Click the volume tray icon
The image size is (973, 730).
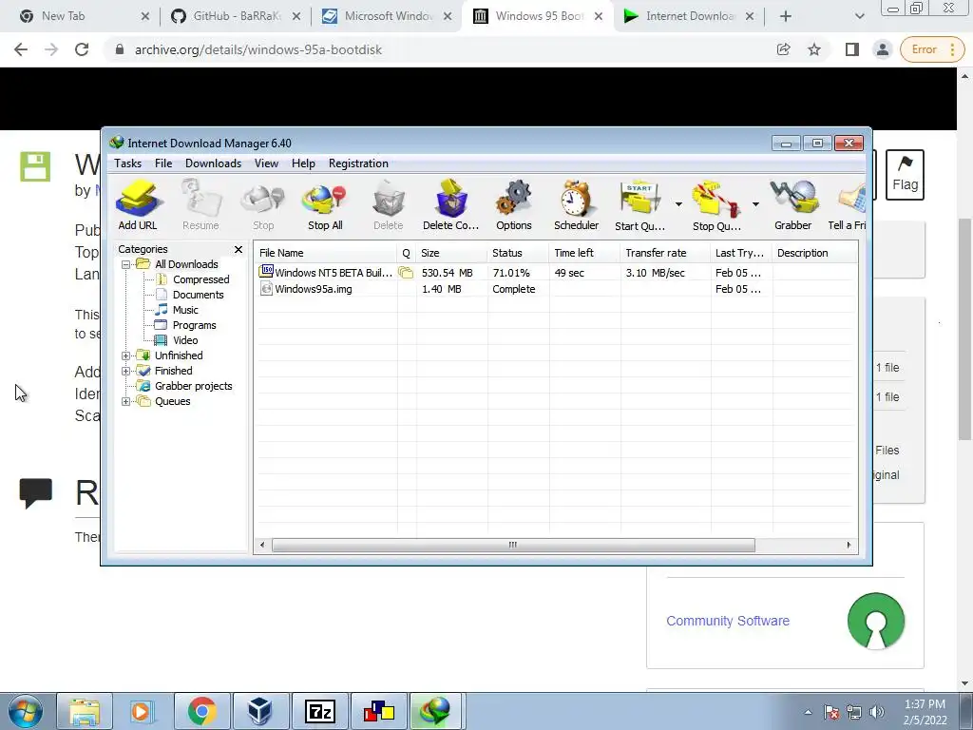[x=877, y=712]
